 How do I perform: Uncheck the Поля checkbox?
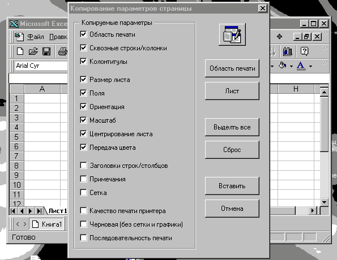pos(83,93)
